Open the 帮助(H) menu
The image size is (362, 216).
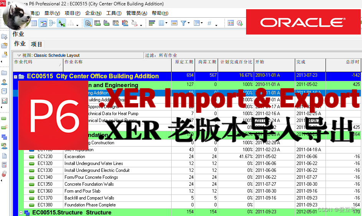(x=160, y=13)
